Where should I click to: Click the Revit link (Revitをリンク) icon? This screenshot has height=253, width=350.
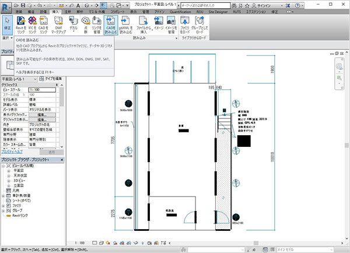(21, 25)
